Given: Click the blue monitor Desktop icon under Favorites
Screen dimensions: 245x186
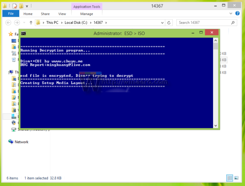Looking at the screenshot, I should (x=14, y=41).
